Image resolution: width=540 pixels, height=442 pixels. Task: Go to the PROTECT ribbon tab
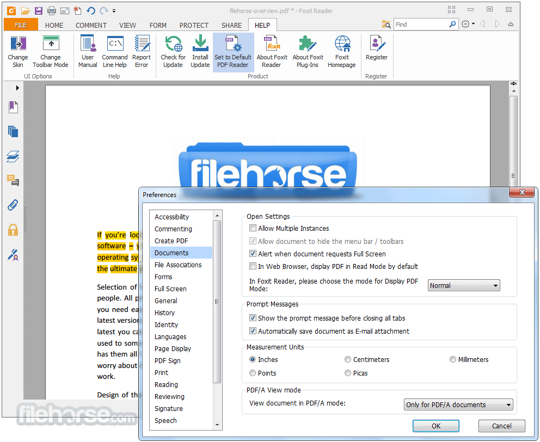[194, 25]
